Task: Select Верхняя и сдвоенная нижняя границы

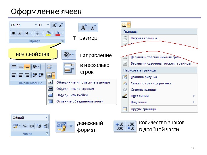Action: coord(159,63)
